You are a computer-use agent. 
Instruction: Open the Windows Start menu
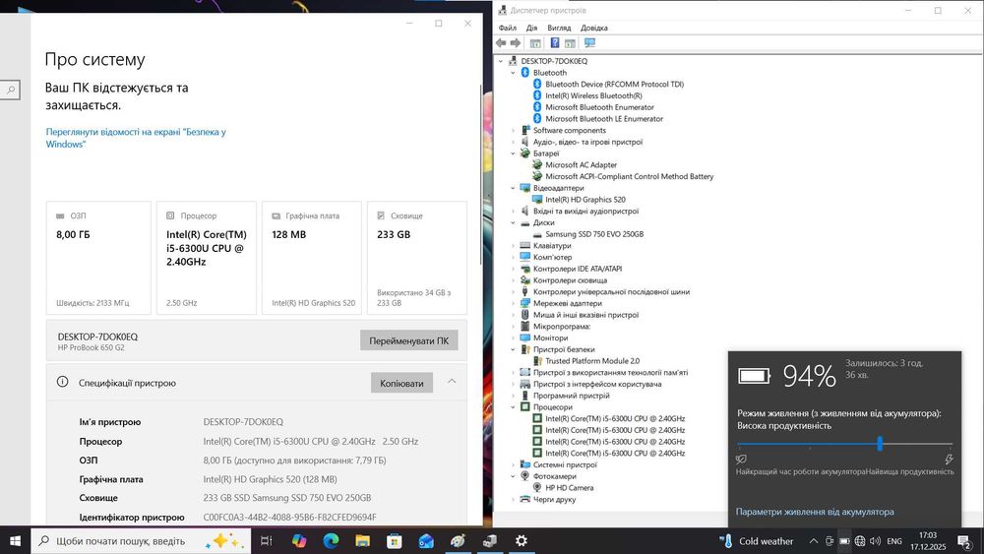(x=15, y=541)
